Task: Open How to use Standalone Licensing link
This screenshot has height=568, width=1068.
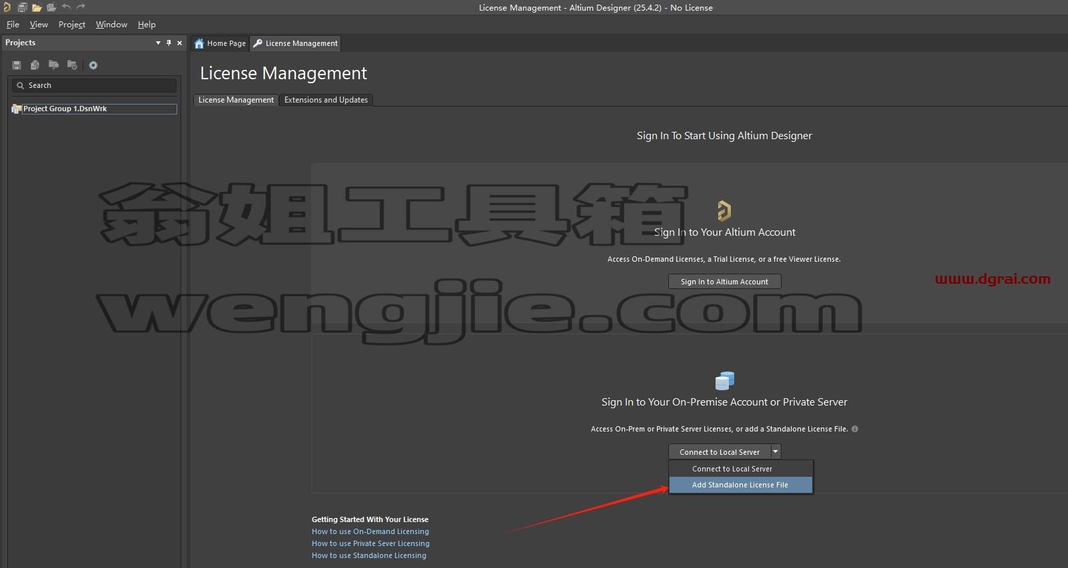Action: pos(369,555)
